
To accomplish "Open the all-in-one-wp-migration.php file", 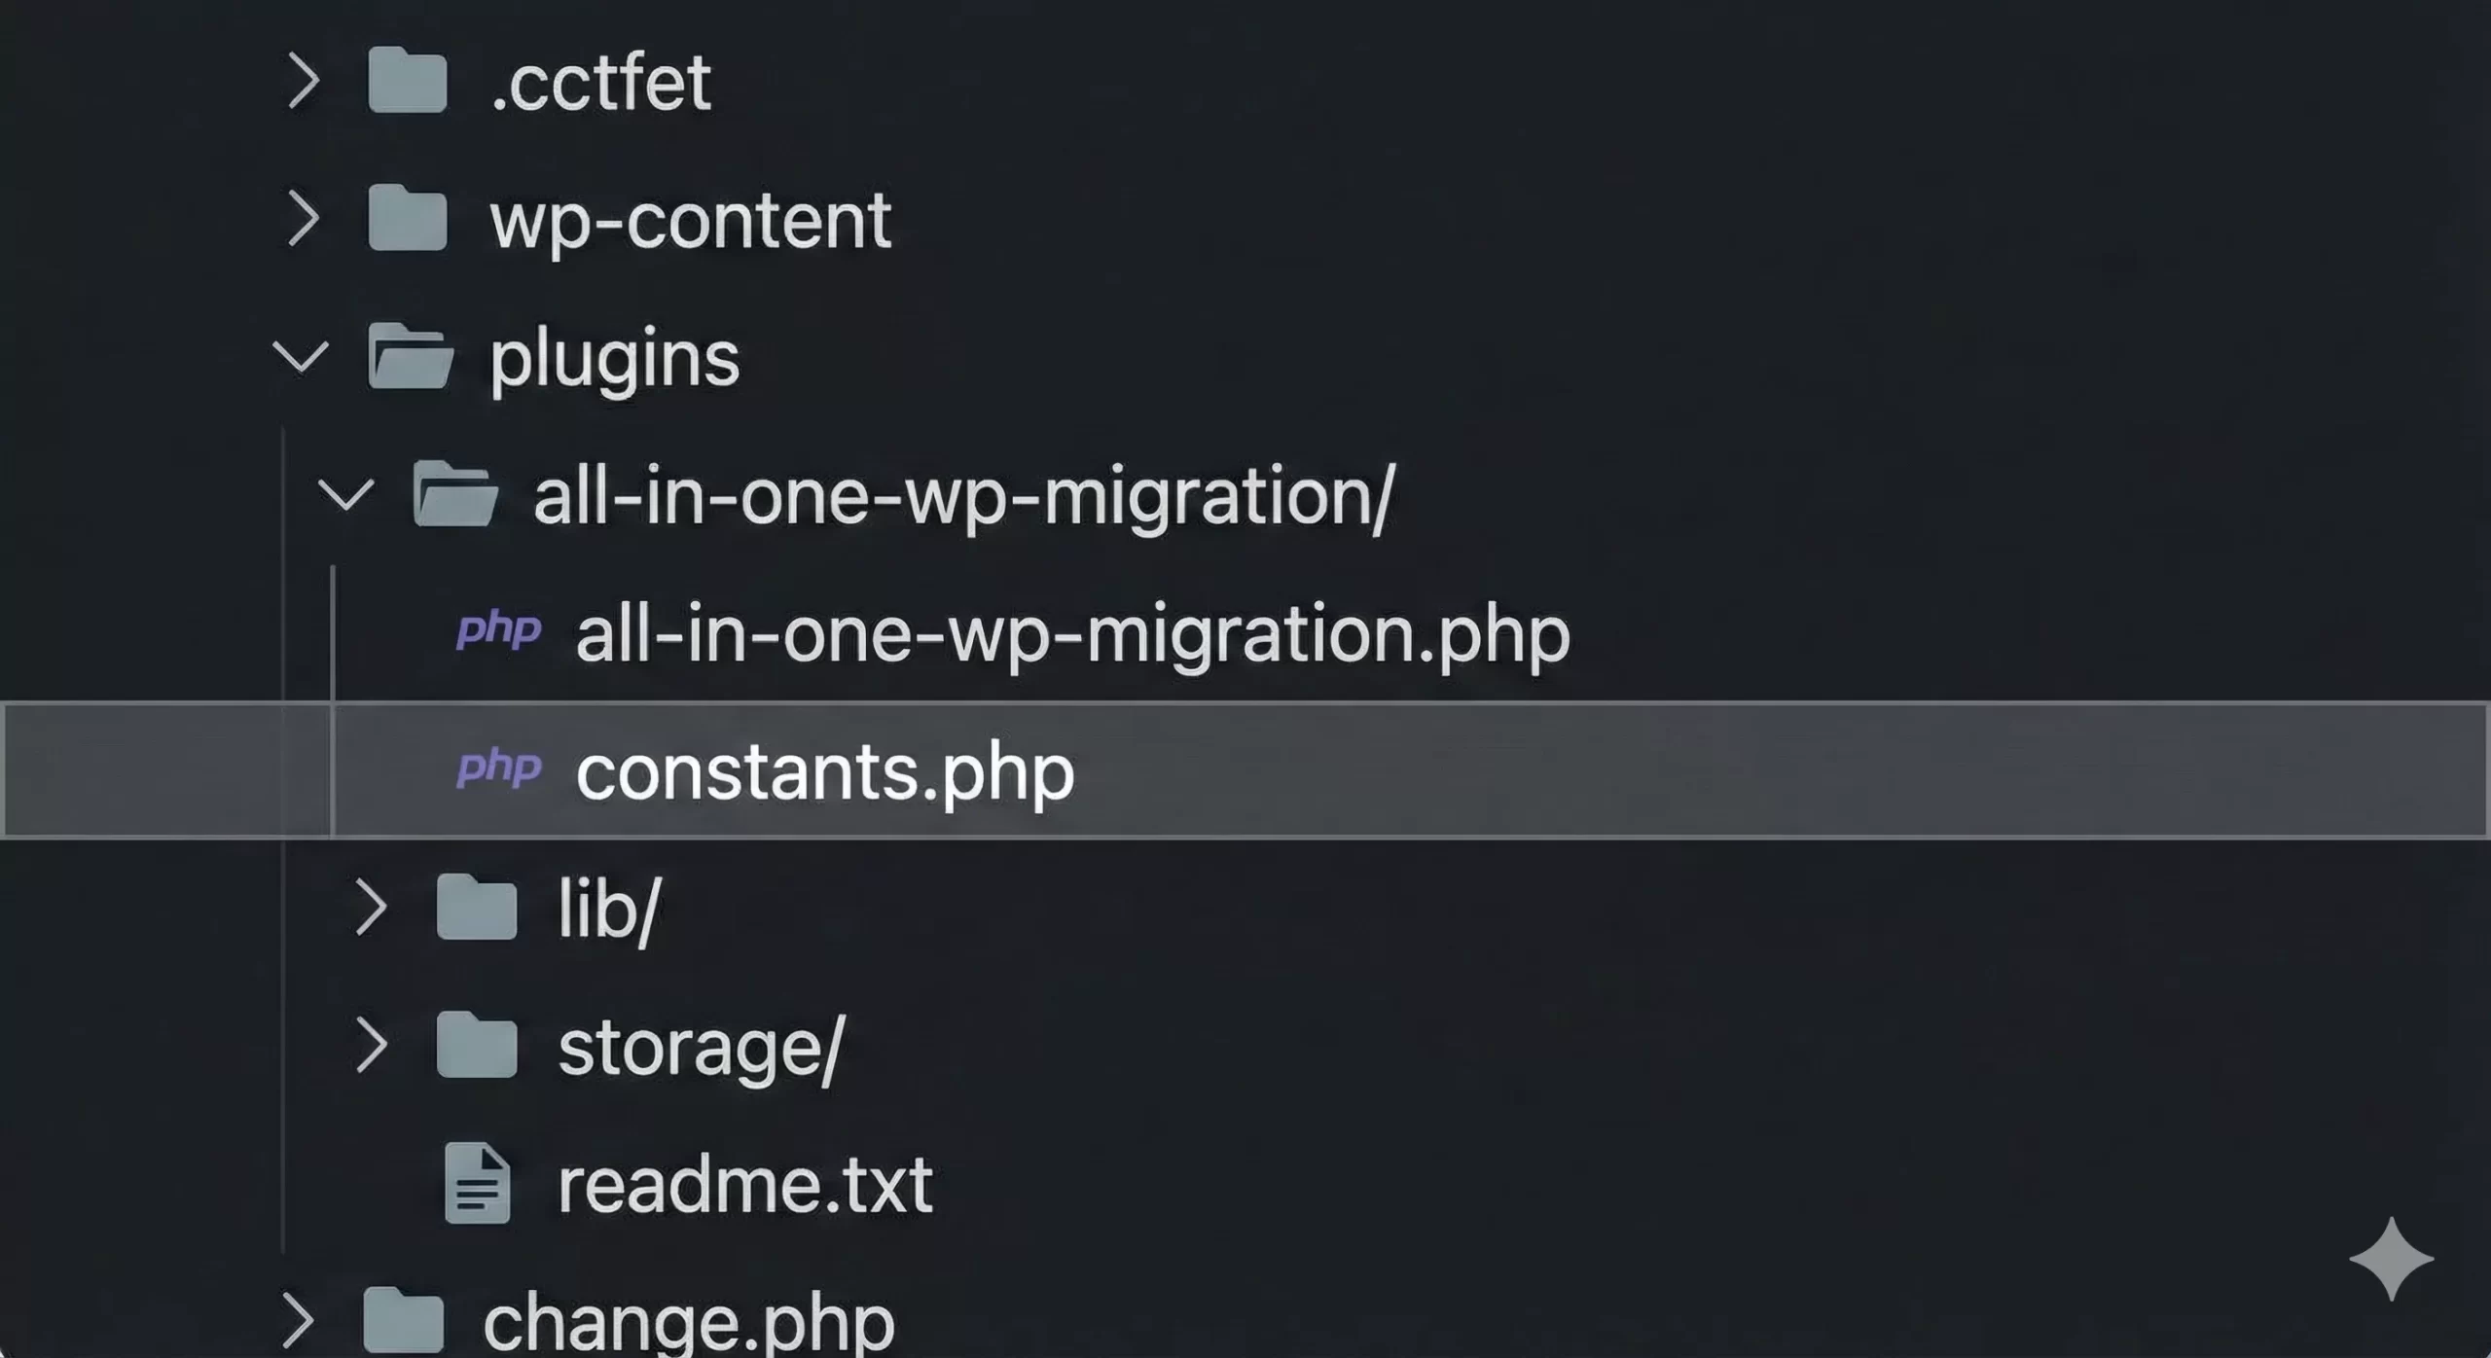I will point(1072,634).
